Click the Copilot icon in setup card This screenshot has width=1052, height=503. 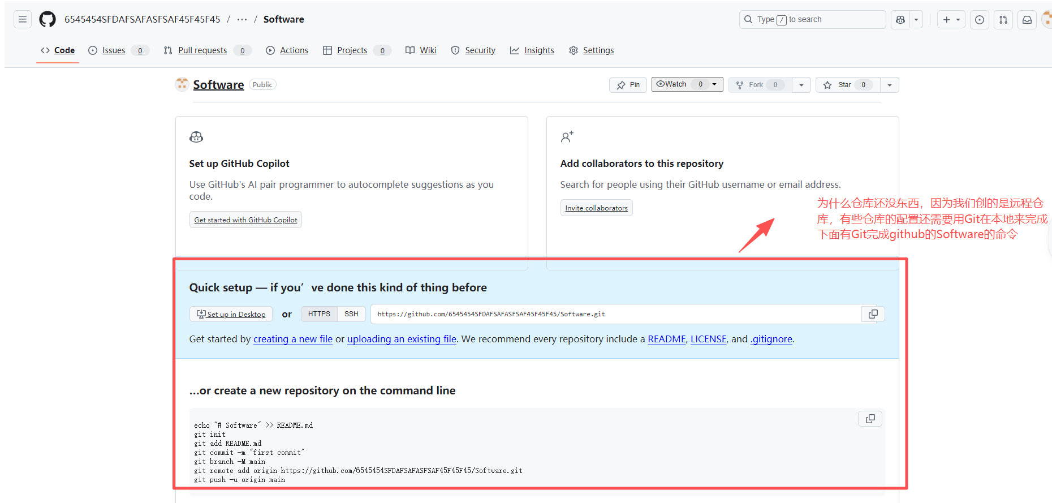tap(196, 137)
